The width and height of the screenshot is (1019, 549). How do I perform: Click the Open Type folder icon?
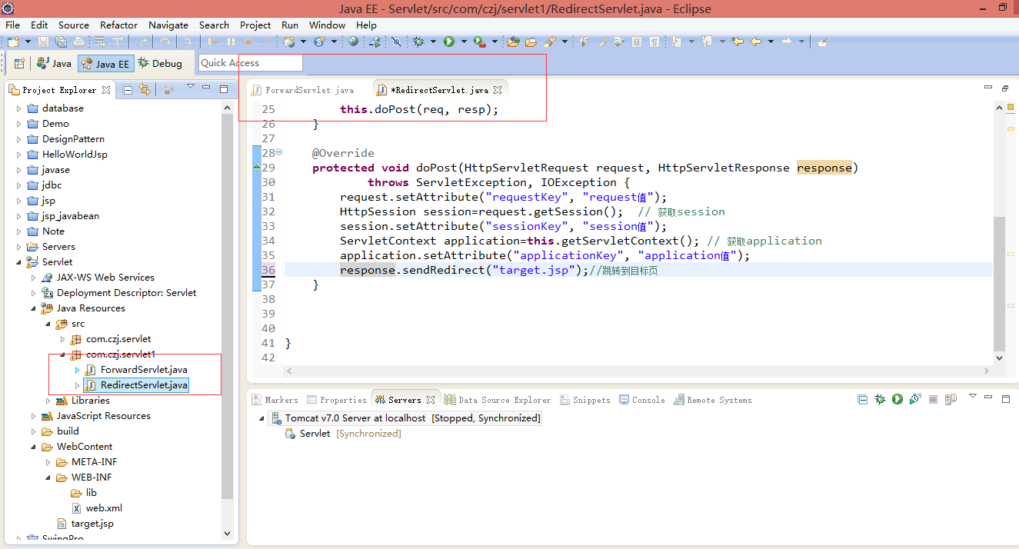[x=514, y=42]
